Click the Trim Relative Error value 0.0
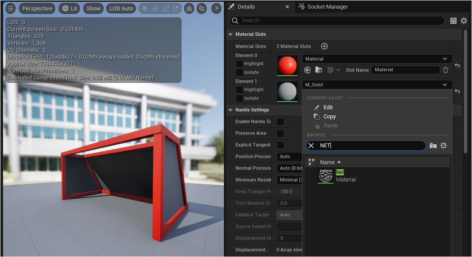 tap(289, 203)
